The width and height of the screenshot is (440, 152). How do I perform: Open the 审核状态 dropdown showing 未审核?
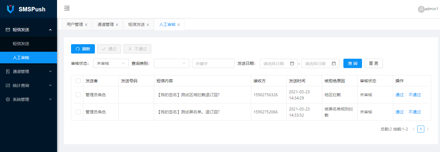(x=111, y=63)
